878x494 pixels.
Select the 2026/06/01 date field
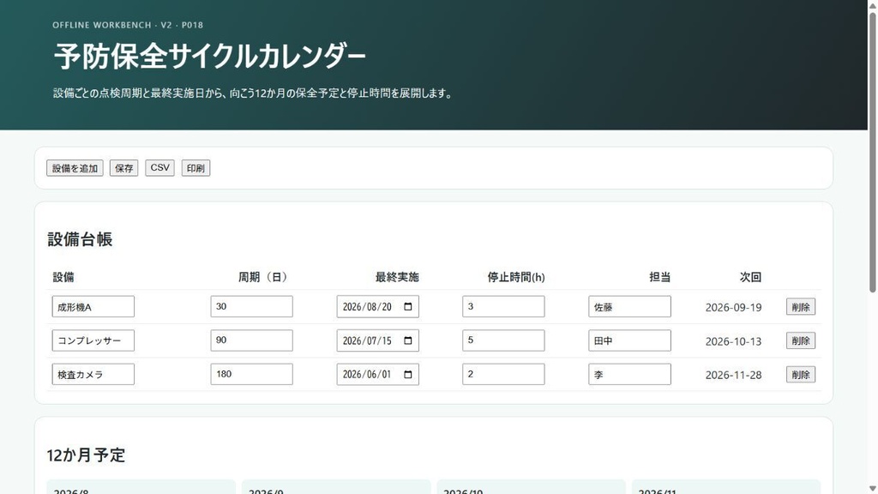377,375
